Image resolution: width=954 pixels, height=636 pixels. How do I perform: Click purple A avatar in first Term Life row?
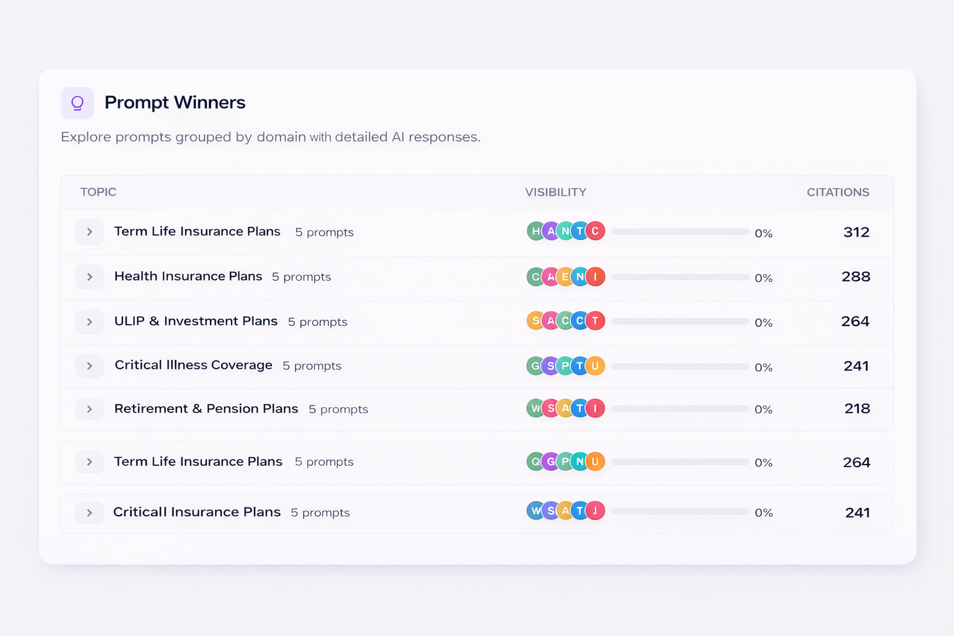tap(550, 231)
